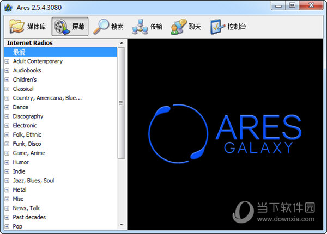Close the Ares window

pyautogui.click(x=311, y=5)
